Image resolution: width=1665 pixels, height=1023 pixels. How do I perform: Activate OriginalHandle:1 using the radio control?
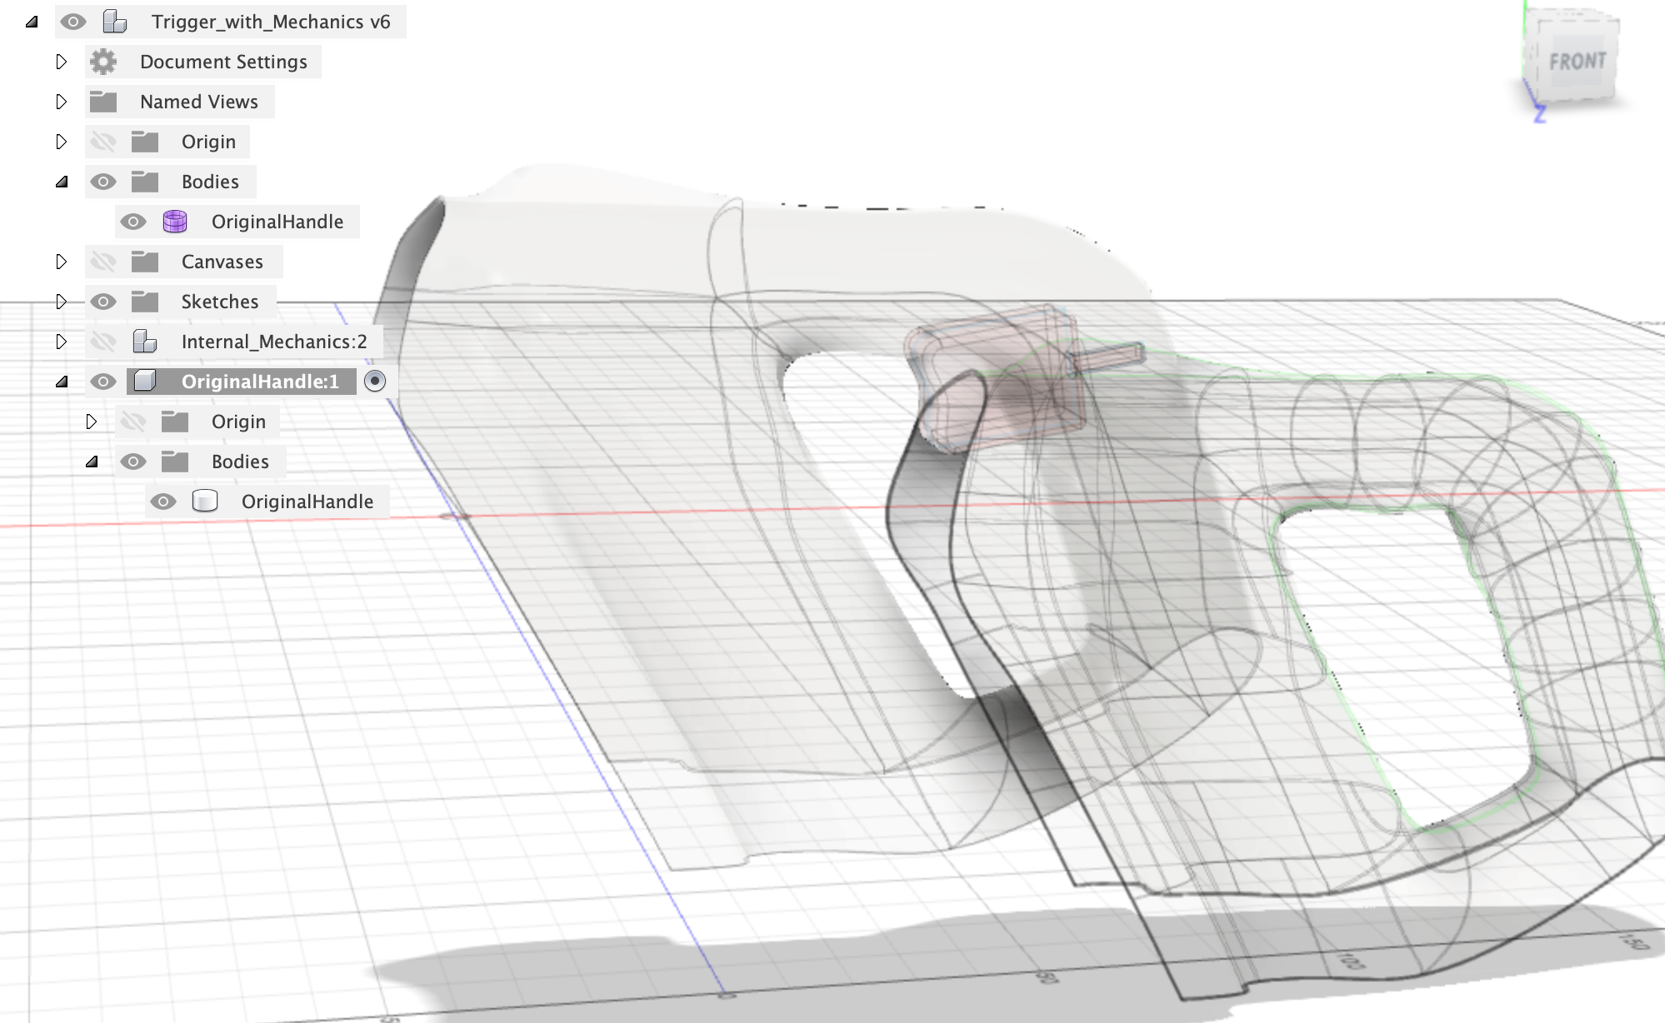(375, 381)
